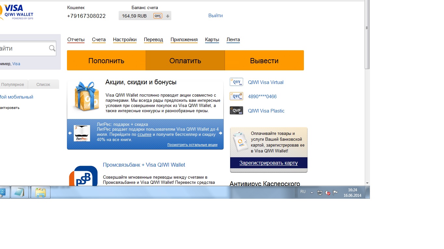Click the Вывести button
Image resolution: width=444 pixels, height=249 pixels.
264,60
